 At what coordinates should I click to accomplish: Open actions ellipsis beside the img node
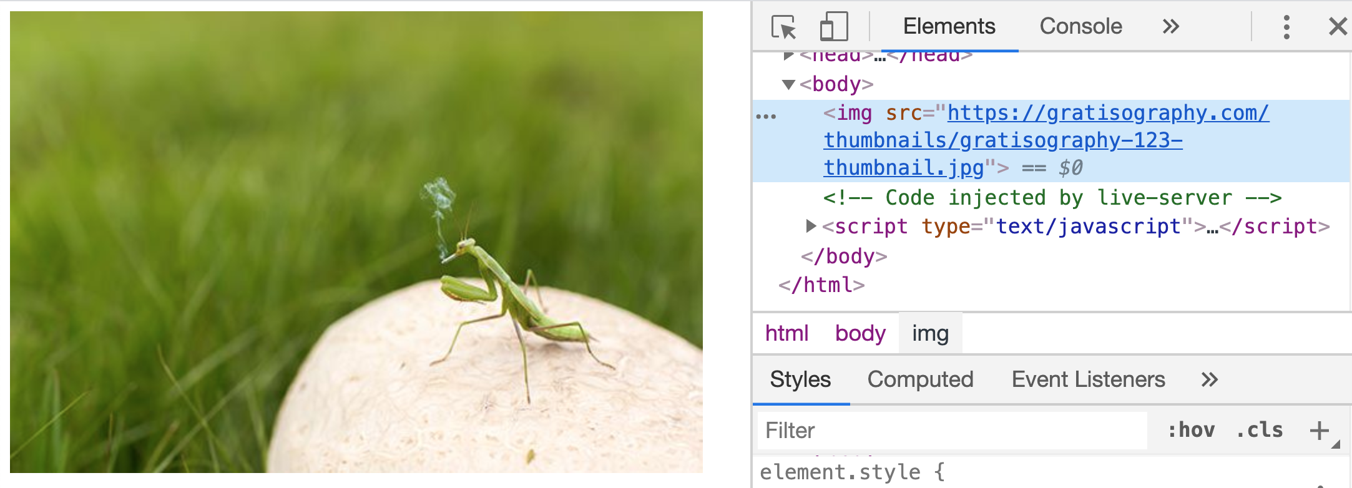pyautogui.click(x=766, y=116)
